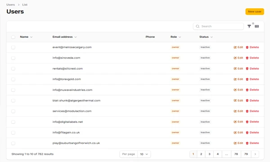
Task: Delete the info@sinoveda.com user
Action: (x=252, y=58)
